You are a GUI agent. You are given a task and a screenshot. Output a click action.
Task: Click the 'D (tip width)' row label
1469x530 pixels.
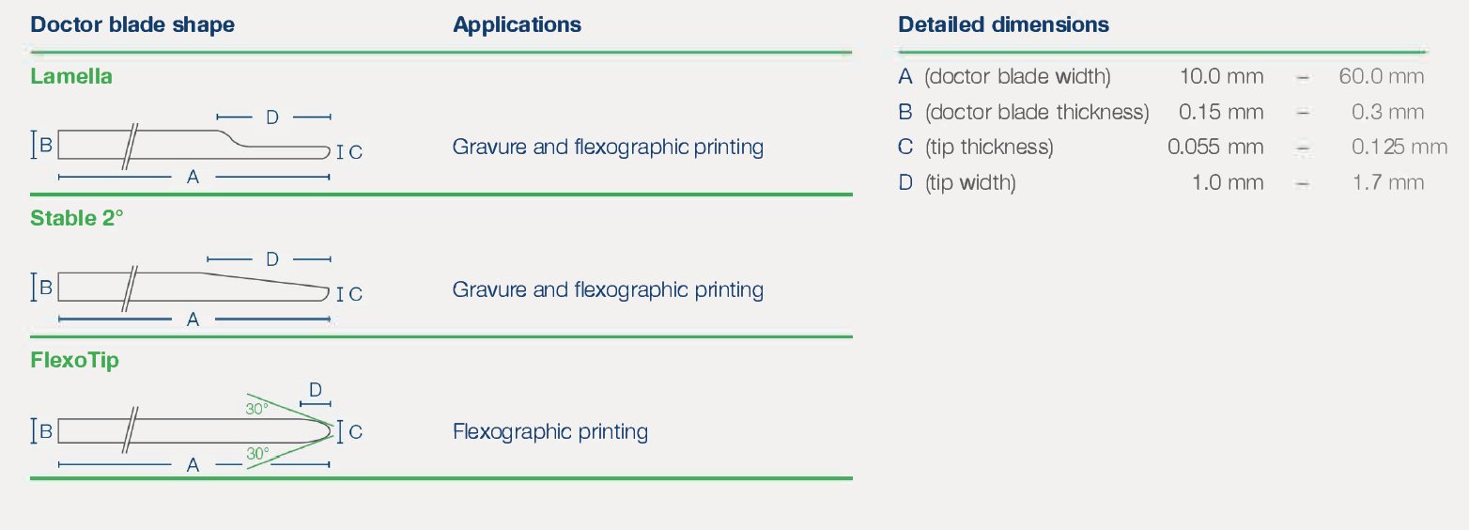pyautogui.click(x=957, y=182)
